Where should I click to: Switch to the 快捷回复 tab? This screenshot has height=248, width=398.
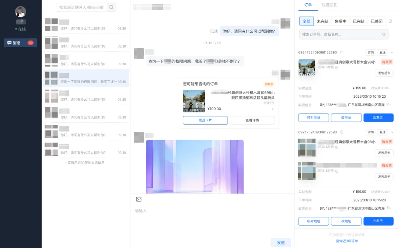[x=329, y=5]
